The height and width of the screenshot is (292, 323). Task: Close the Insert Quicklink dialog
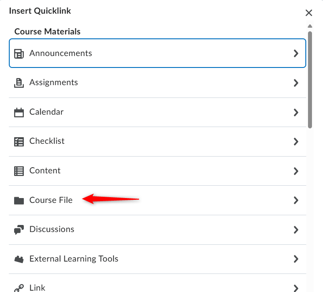(309, 13)
